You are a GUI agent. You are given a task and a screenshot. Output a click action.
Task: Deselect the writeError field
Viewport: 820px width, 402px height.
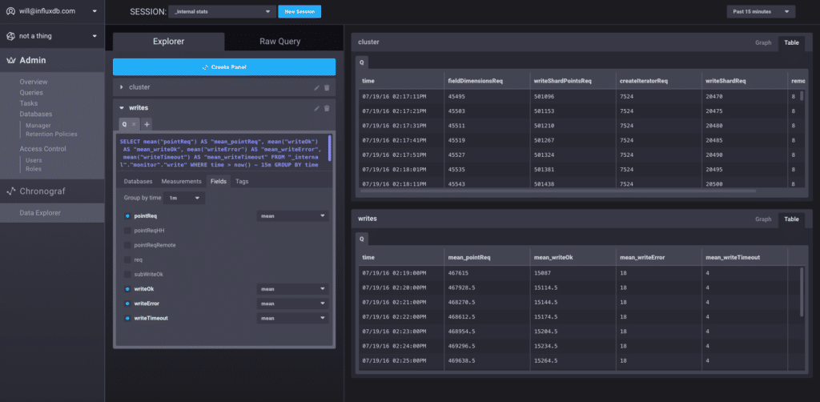coord(127,304)
